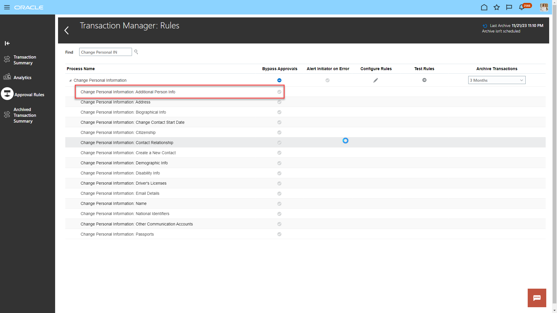The height and width of the screenshot is (313, 557).
Task: Go to Home icon
Action: click(484, 7)
